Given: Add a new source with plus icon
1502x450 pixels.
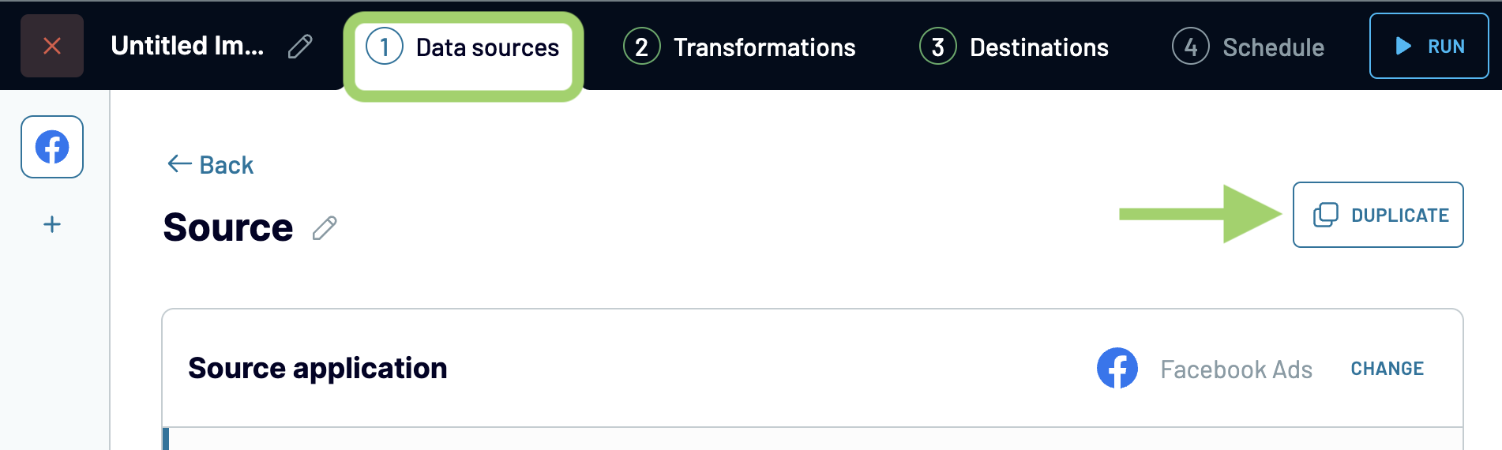Looking at the screenshot, I should point(52,225).
